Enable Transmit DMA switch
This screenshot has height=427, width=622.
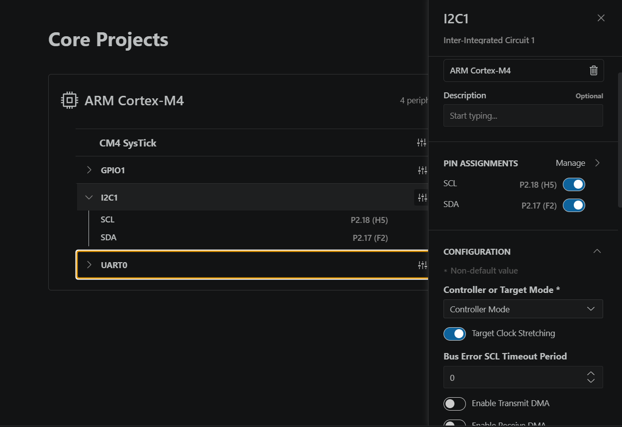(x=454, y=404)
